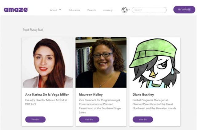The width and height of the screenshot is (197, 130).
Task: View Bio for Ana Karina De la Vega Millor
Action: point(35,119)
